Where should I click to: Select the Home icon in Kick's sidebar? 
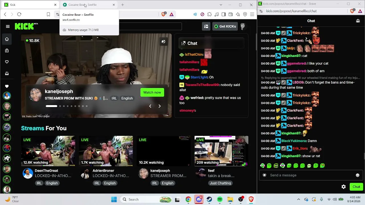7,39
